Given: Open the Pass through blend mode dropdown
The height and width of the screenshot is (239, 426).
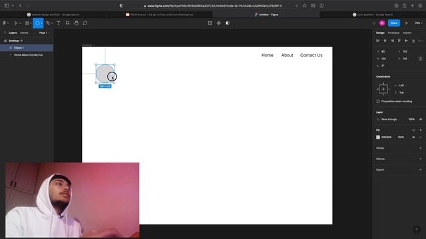Looking at the screenshot, I should (x=389, y=119).
